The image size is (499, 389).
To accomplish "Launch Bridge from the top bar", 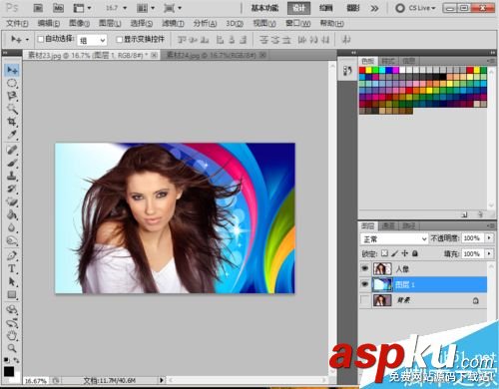I will 39,8.
